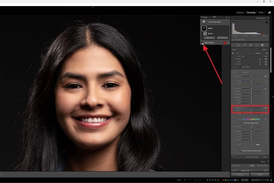Collapse the Masks panel with double-arrow icon
The image size is (274, 183).
(229, 17)
